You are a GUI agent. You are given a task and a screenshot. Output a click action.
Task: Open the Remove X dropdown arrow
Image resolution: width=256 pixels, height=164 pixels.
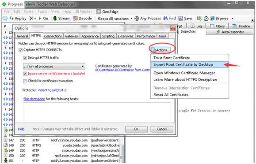point(35,19)
